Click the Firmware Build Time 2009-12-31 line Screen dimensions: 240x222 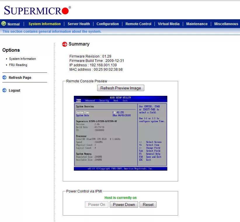(97, 61)
